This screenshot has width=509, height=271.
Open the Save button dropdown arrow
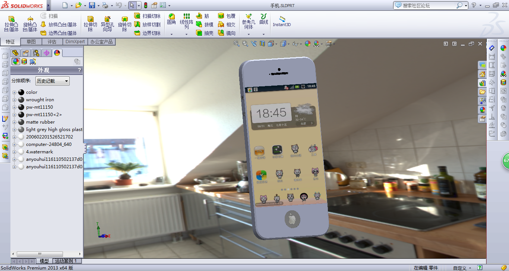pos(98,6)
